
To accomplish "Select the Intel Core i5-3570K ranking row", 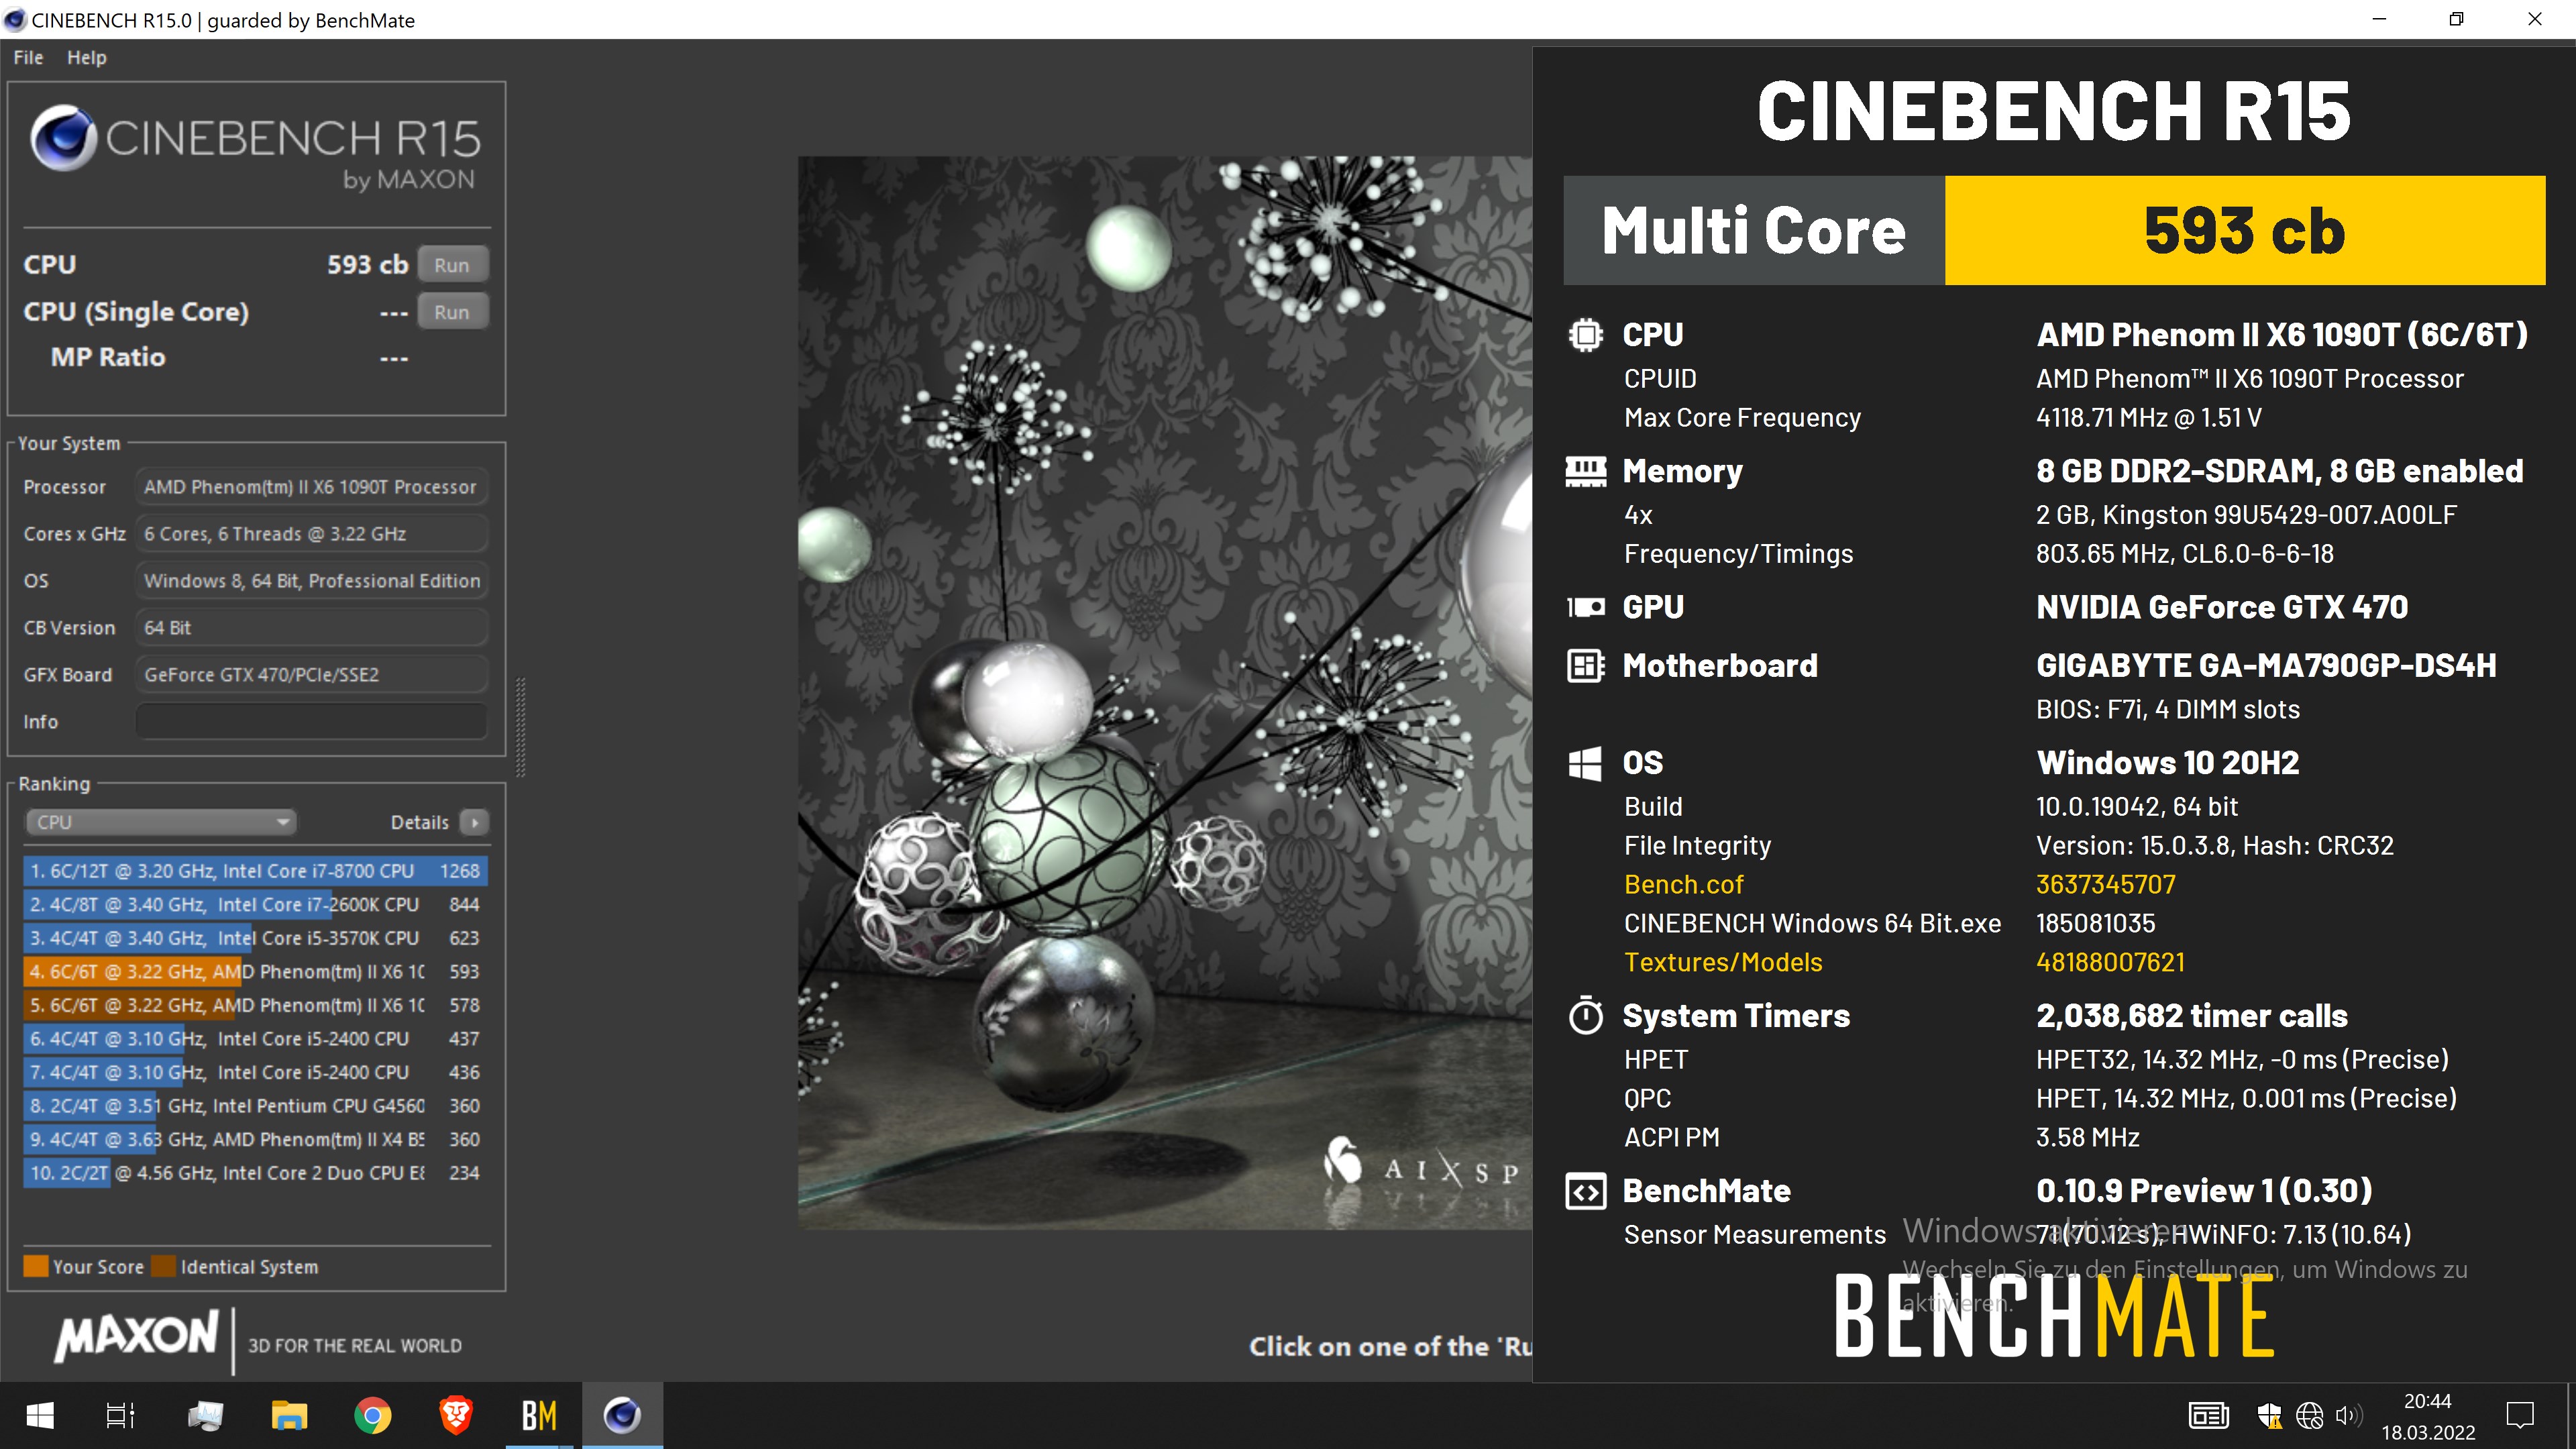I will click(x=256, y=938).
